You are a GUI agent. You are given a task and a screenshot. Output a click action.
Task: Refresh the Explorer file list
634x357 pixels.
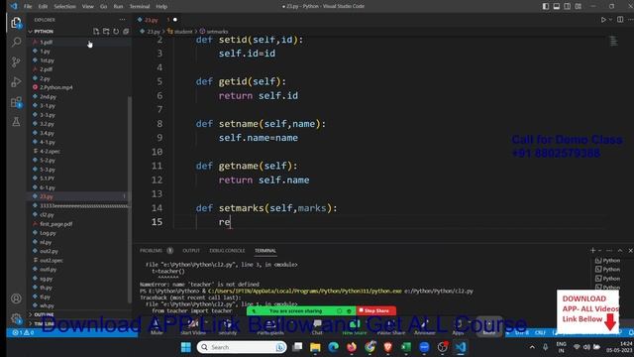point(116,31)
